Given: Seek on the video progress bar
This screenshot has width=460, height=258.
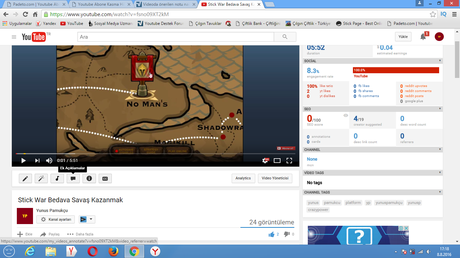Looking at the screenshot, I should (x=156, y=154).
